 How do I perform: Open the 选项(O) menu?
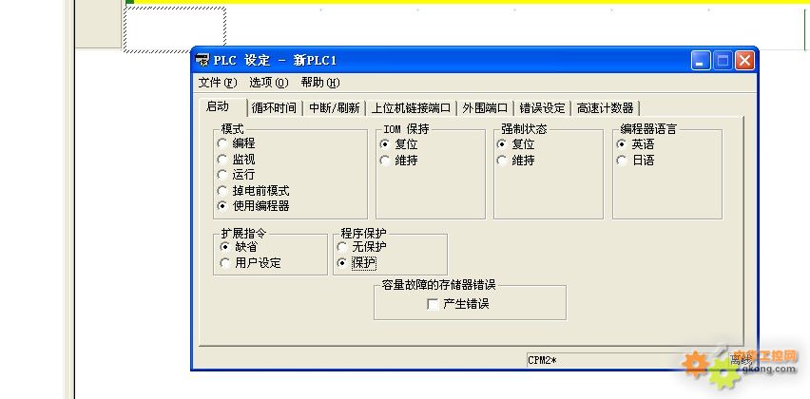click(269, 83)
